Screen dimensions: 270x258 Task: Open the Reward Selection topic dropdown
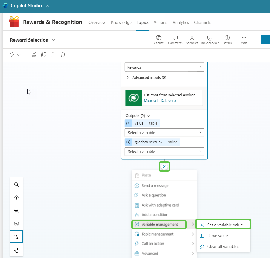tap(53, 40)
